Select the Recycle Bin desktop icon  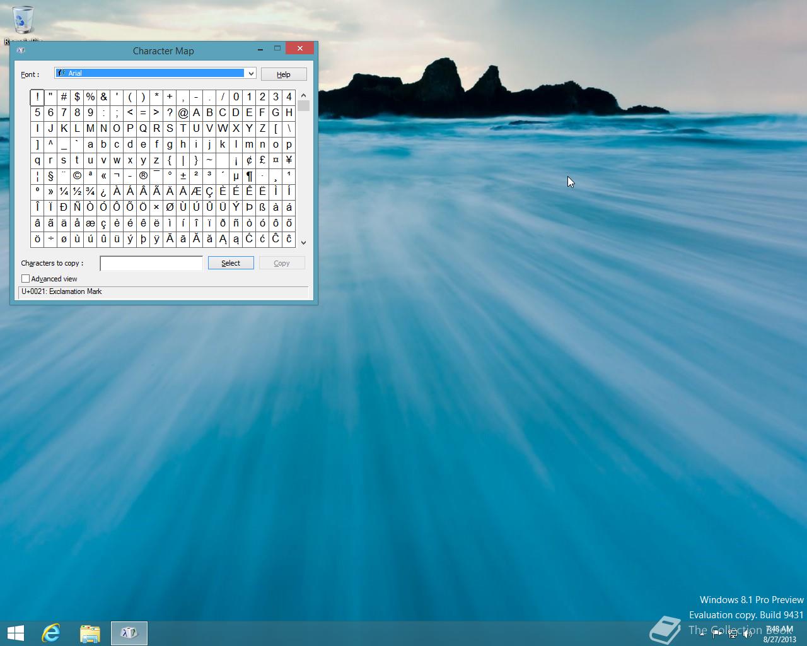[23, 24]
